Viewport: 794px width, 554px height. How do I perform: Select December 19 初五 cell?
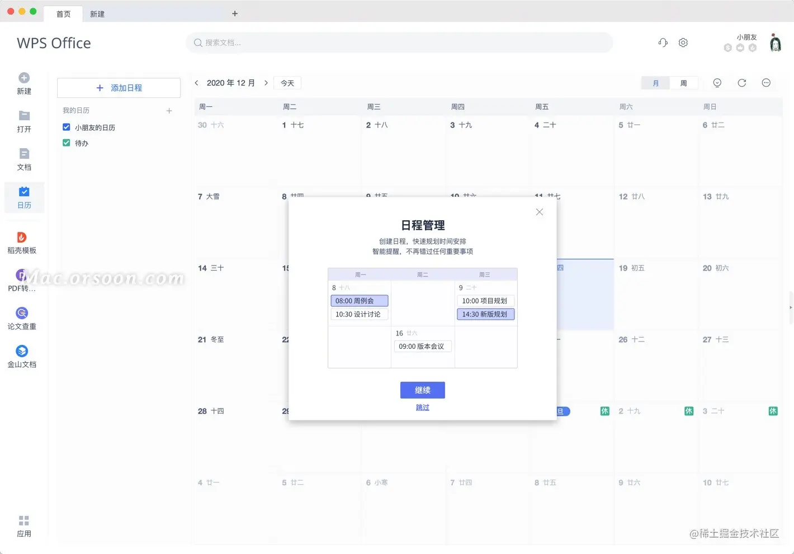coord(656,294)
